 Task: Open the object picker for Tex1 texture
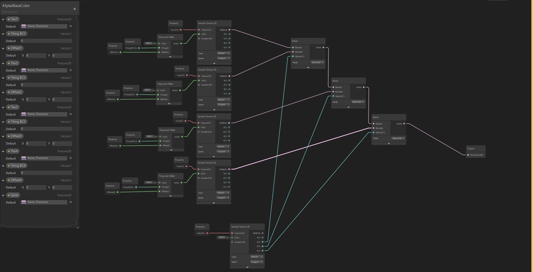[x=71, y=26]
